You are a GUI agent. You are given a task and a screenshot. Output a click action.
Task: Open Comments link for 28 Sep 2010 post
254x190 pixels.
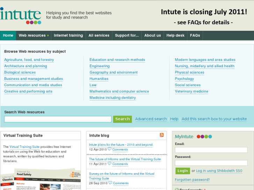coord(121,183)
